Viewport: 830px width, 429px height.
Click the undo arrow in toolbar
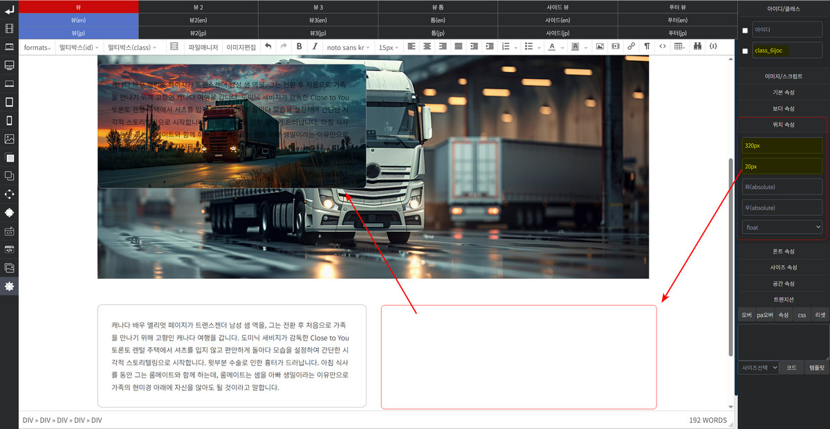[268, 46]
